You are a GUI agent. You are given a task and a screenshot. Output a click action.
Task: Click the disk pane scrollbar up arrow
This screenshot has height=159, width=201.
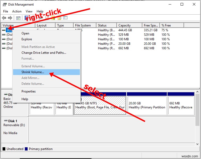197,92
